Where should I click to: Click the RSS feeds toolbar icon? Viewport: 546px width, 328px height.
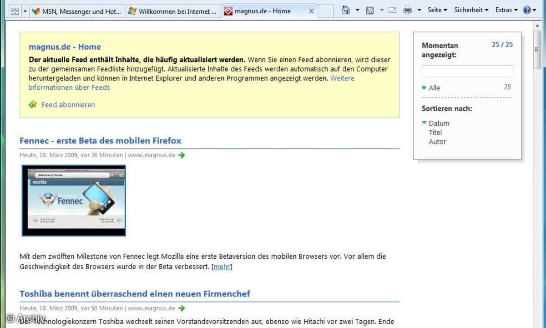click(370, 10)
